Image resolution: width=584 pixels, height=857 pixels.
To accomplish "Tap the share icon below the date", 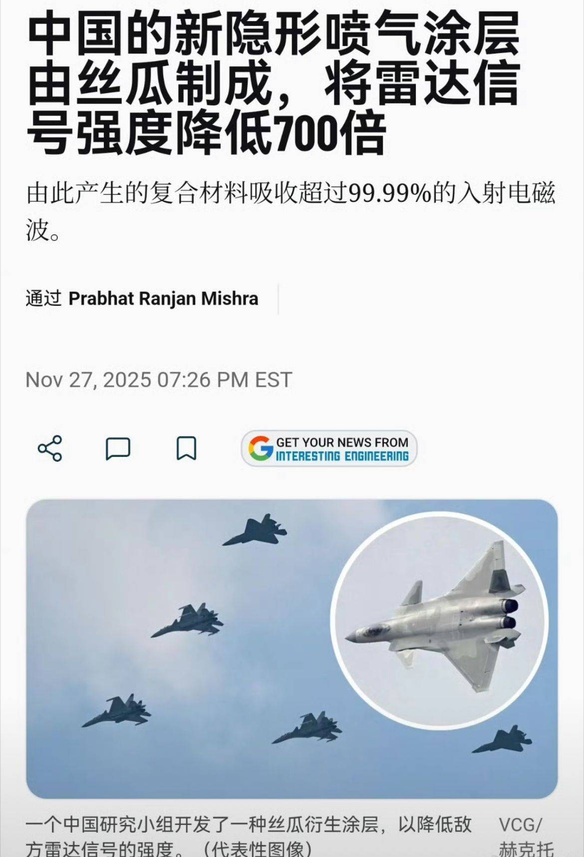I will pos(50,448).
